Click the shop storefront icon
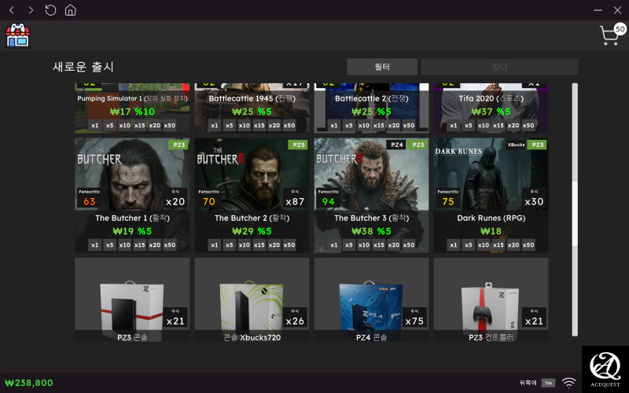 (17, 35)
